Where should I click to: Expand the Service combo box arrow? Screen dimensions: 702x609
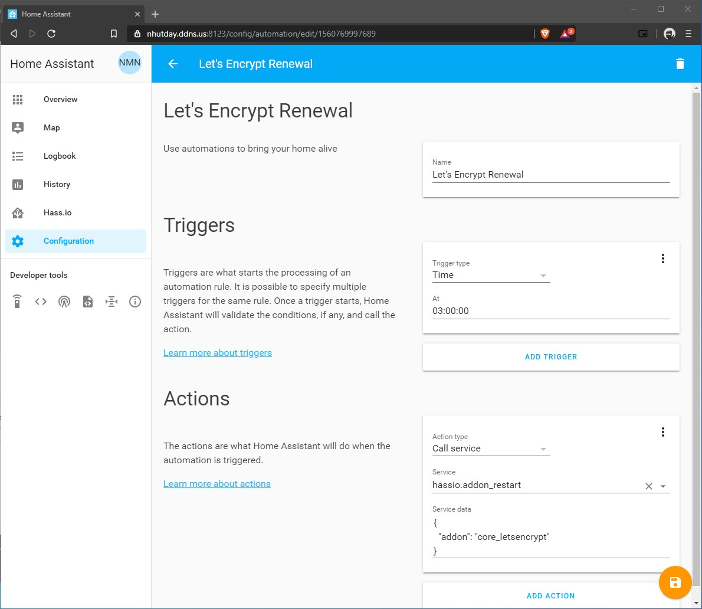click(663, 486)
